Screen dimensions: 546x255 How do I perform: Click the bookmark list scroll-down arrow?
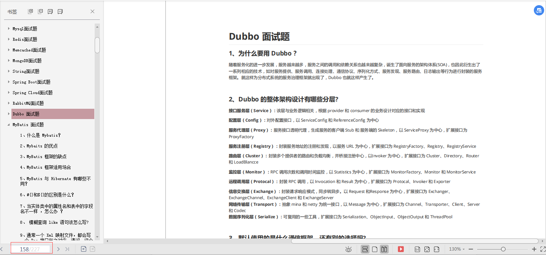(x=97, y=237)
